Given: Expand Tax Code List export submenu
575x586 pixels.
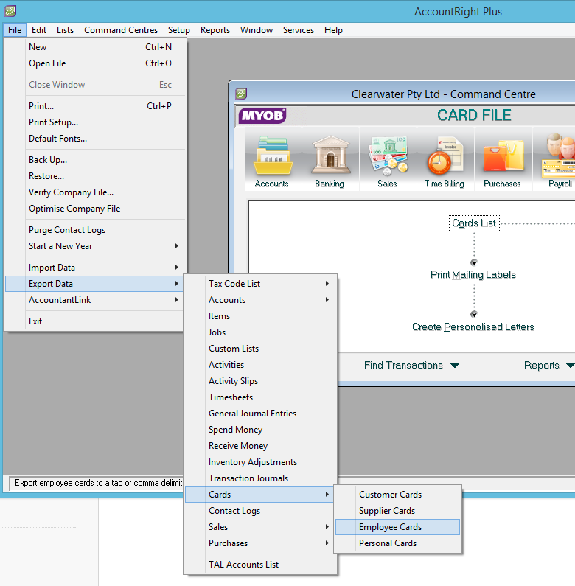Looking at the screenshot, I should [260, 284].
